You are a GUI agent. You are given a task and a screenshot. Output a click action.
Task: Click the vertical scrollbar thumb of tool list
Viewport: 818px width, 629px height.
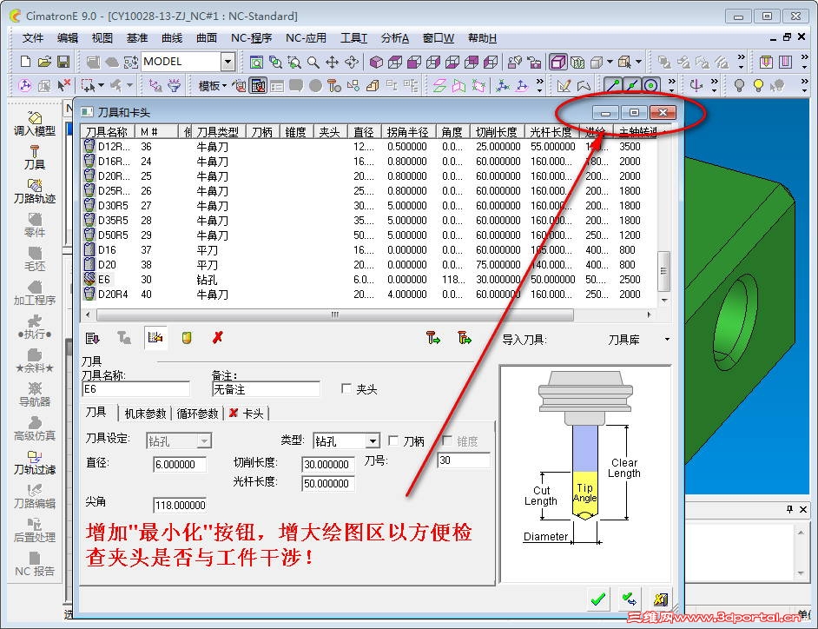[663, 271]
